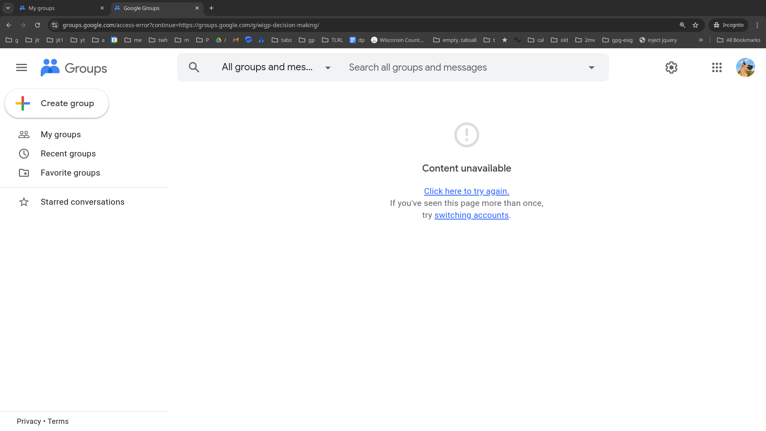Open the 'a' bookmark folder

point(98,40)
